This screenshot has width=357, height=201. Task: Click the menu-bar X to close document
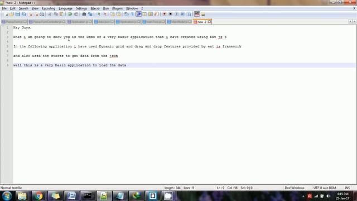pos(354,8)
